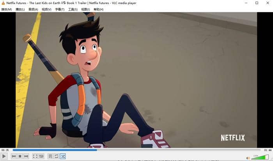Toggle fullscreen video mode

tap(35, 156)
